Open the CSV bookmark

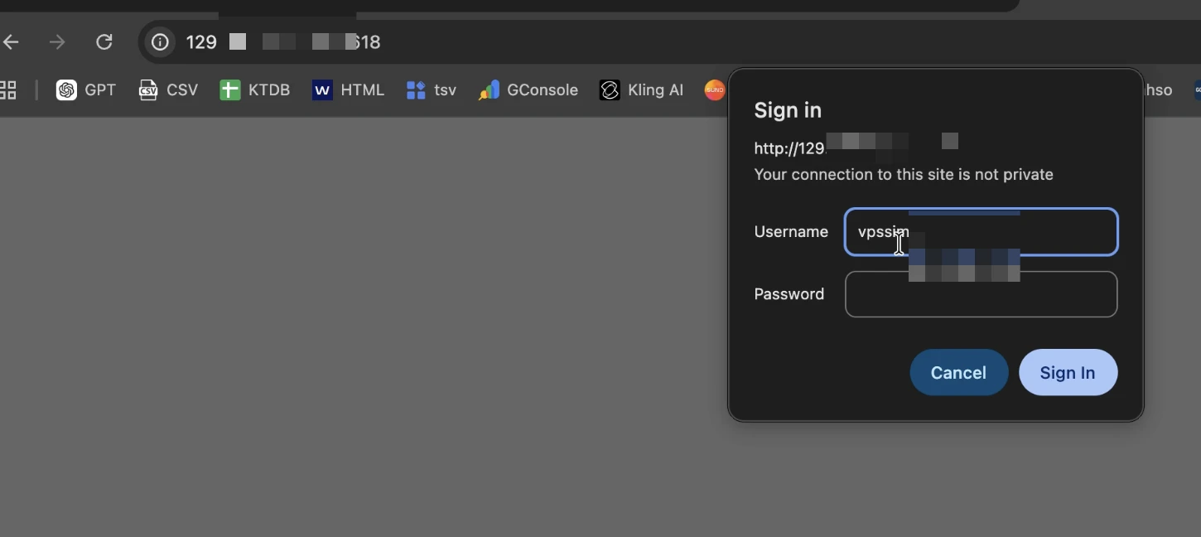168,90
